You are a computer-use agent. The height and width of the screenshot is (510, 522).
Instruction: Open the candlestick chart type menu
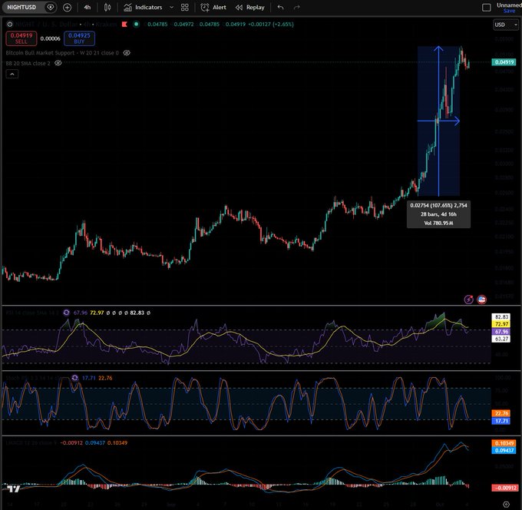point(107,8)
